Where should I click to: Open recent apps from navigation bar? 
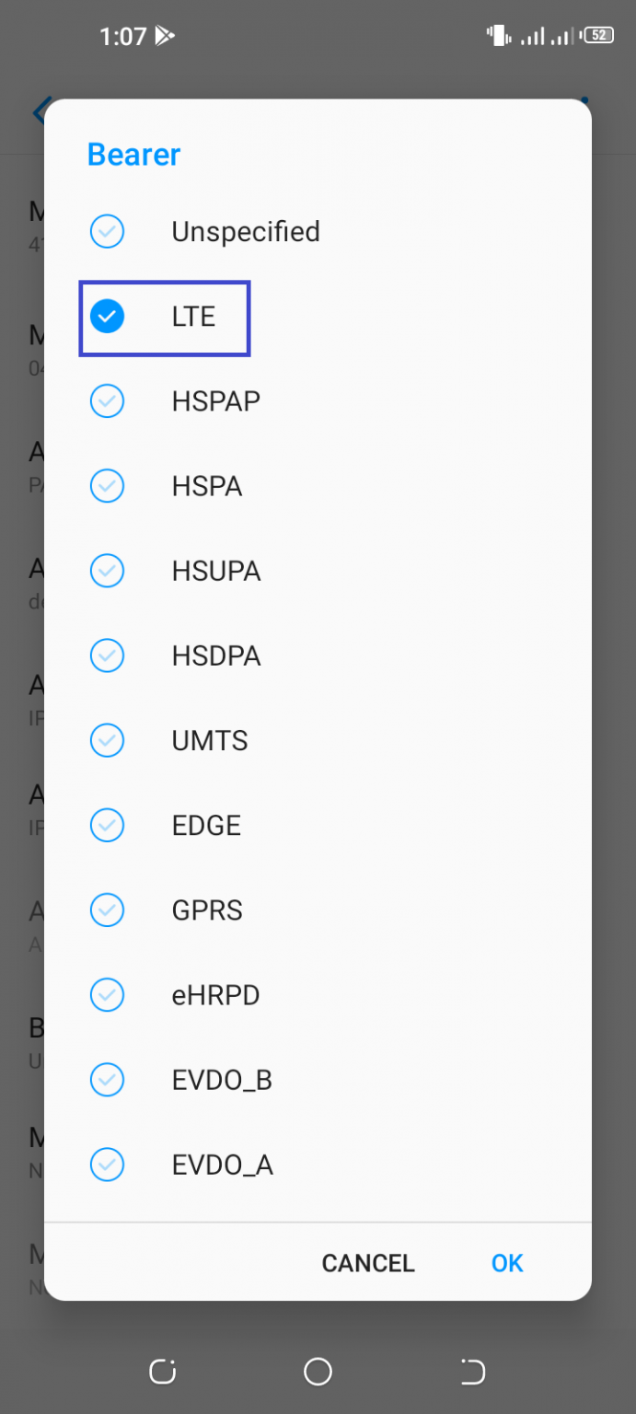[163, 1372]
